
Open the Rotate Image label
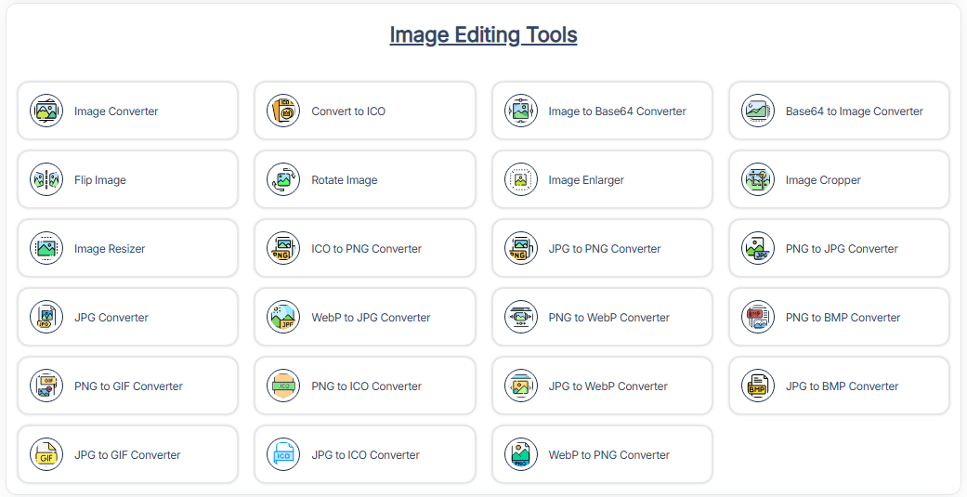[344, 180]
